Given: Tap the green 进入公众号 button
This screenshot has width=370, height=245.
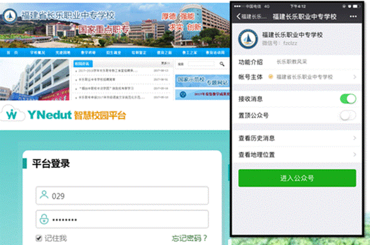Looking at the screenshot, I should 297,178.
